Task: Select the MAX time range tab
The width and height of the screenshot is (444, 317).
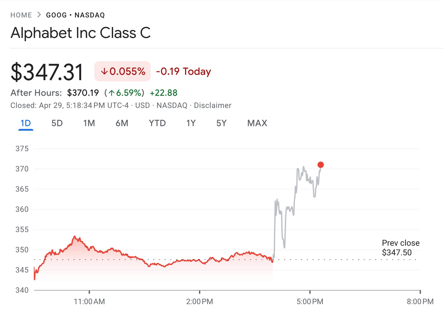Action: pos(257,123)
